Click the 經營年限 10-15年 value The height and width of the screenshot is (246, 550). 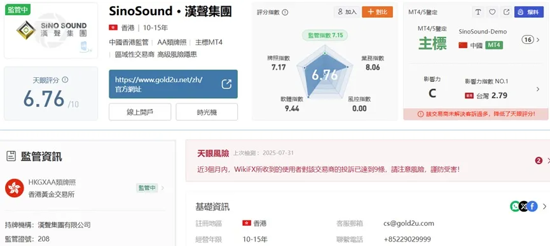coord(255,240)
